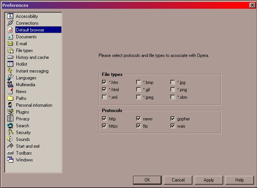Open the Hotlist preferences

[x=21, y=64]
